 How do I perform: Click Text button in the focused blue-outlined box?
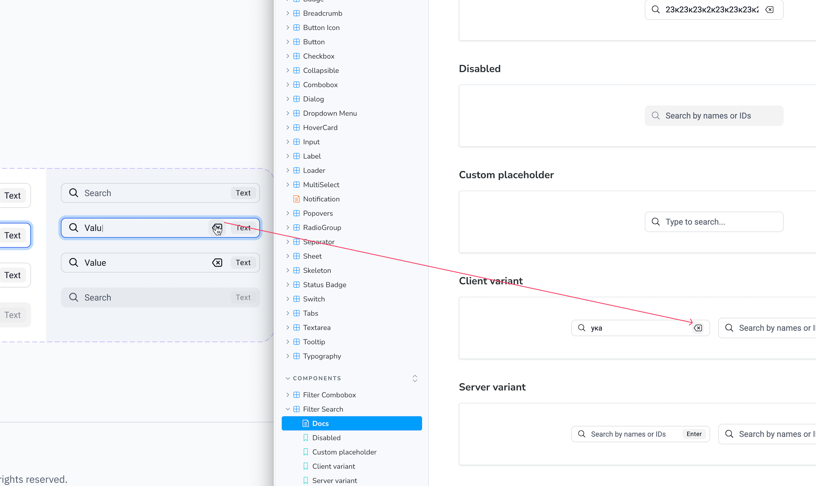(x=13, y=235)
